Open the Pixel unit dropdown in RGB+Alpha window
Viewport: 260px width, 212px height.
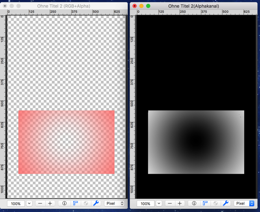114,203
